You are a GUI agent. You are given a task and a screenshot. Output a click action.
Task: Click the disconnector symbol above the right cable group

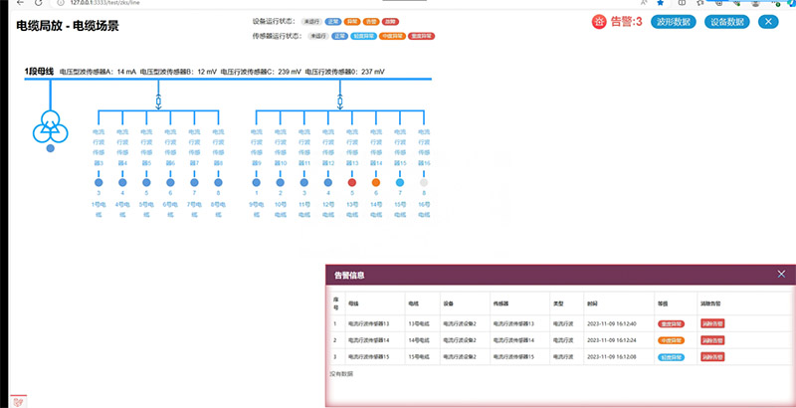point(339,102)
